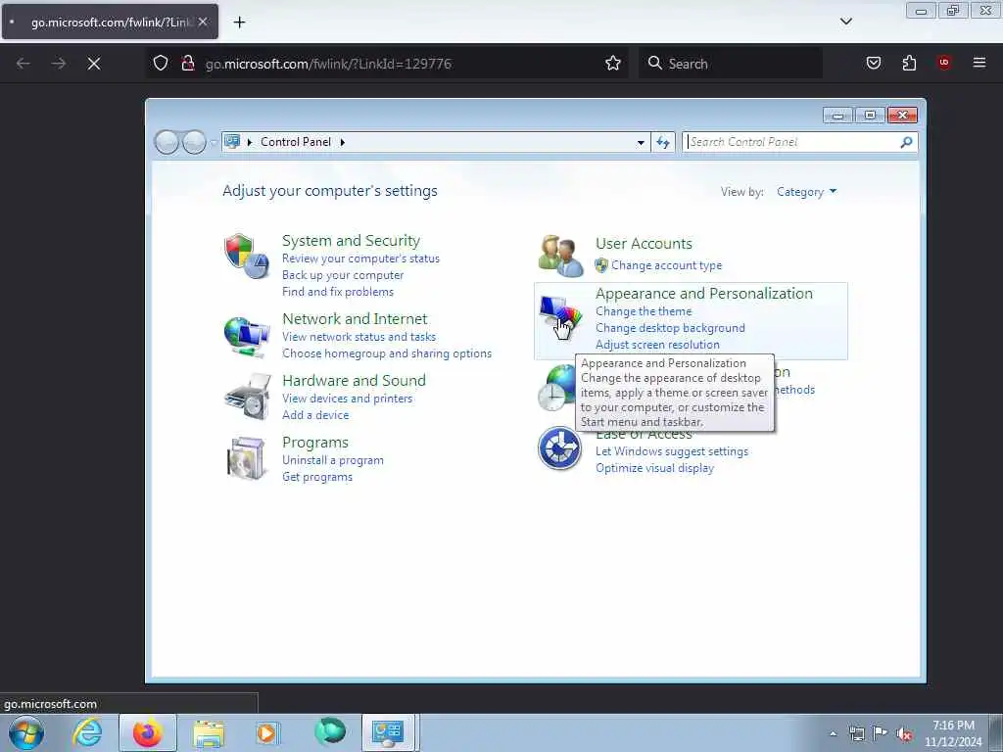Click Change the theme
The image size is (1003, 752).
[644, 311]
